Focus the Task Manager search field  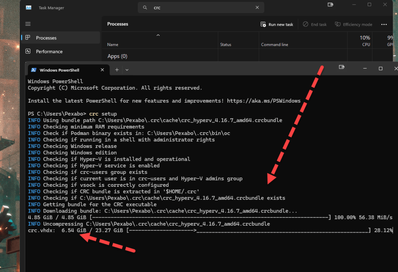201,8
